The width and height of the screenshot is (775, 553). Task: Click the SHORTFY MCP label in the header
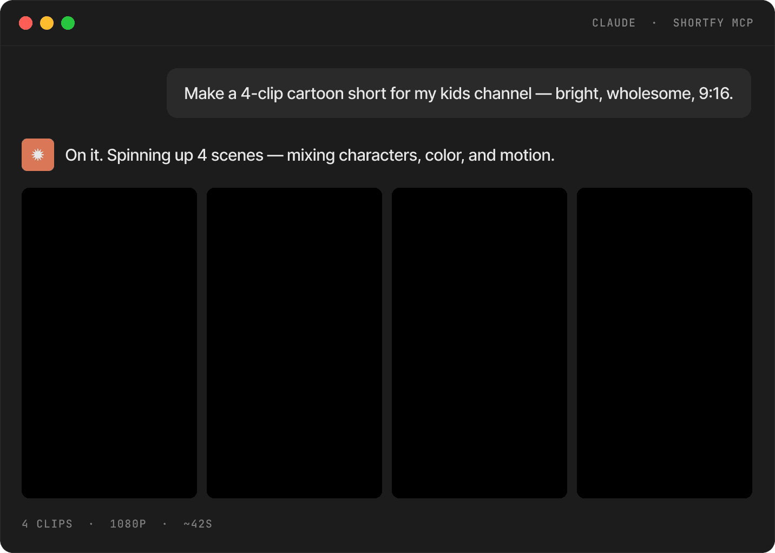pyautogui.click(x=713, y=23)
